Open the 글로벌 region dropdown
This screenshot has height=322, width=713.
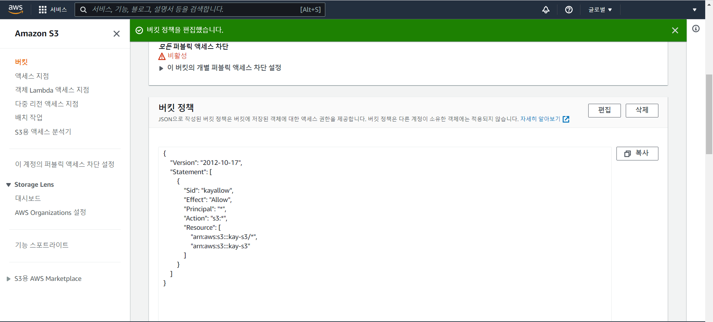(x=600, y=10)
